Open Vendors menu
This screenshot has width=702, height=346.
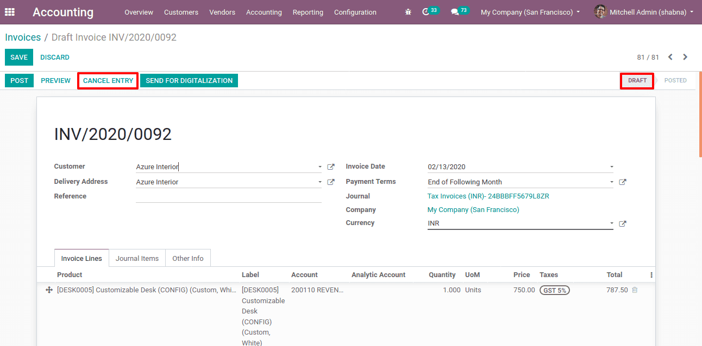pyautogui.click(x=222, y=12)
